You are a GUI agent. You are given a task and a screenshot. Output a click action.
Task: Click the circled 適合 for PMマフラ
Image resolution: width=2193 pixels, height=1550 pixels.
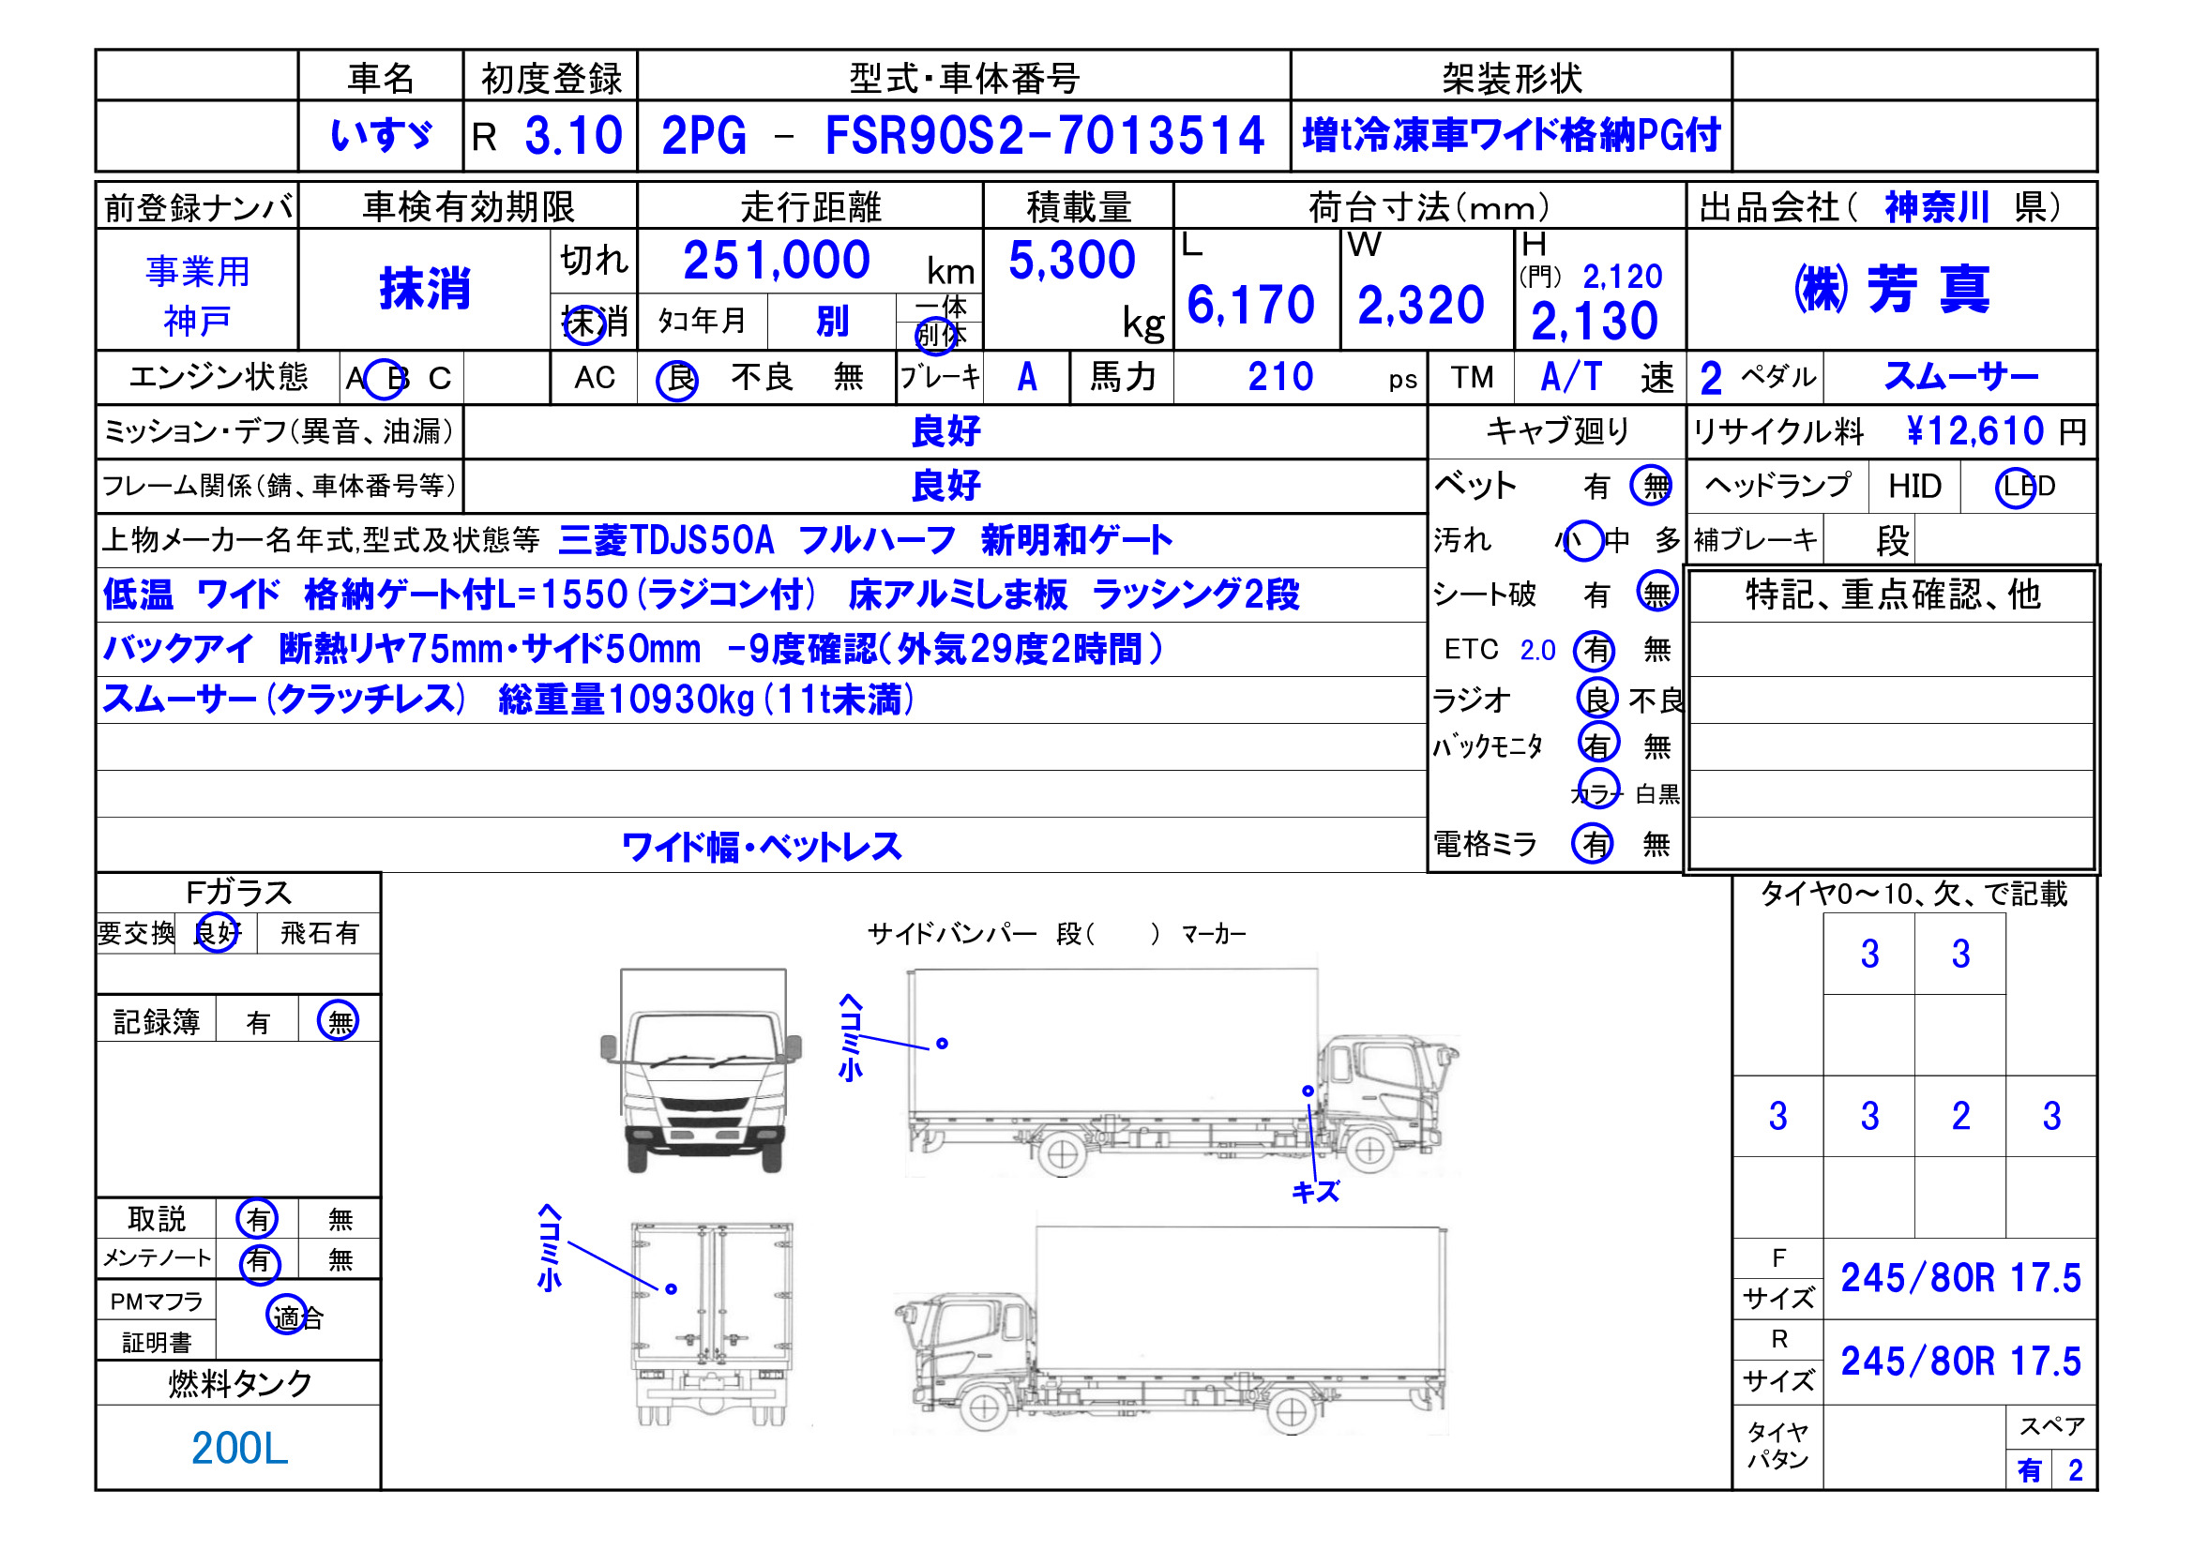point(296,1316)
